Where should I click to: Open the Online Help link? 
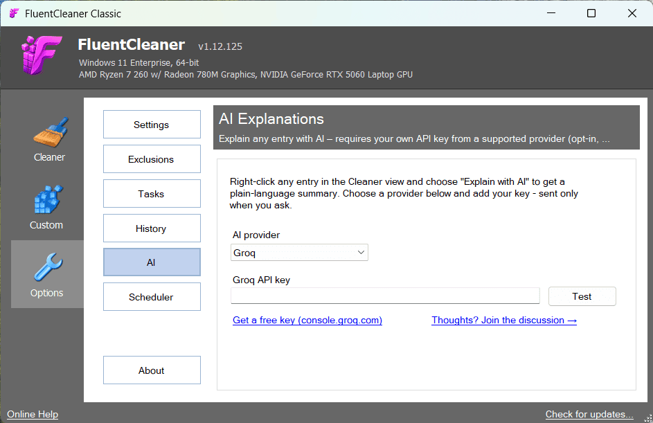33,414
